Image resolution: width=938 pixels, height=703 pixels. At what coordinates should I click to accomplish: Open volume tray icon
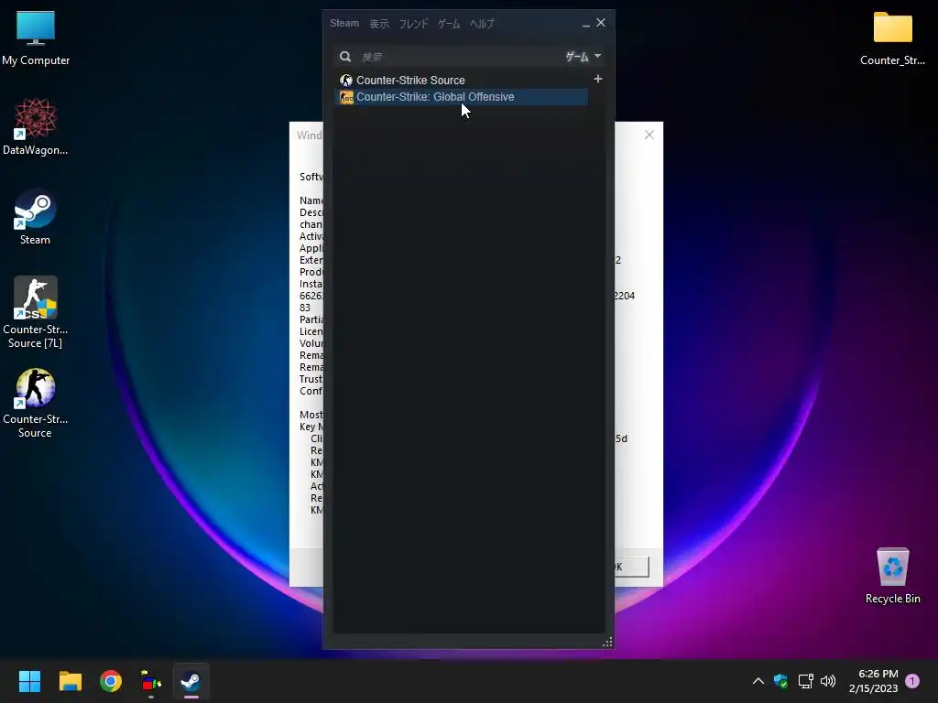coord(828,681)
